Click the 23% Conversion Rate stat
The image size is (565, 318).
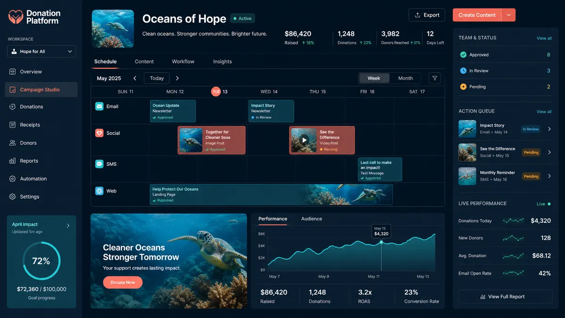tap(421, 296)
